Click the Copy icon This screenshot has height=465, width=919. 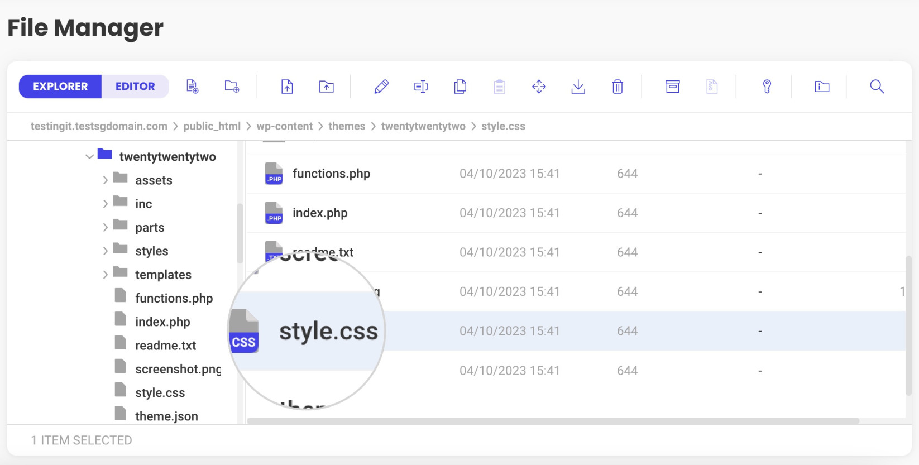tap(460, 87)
